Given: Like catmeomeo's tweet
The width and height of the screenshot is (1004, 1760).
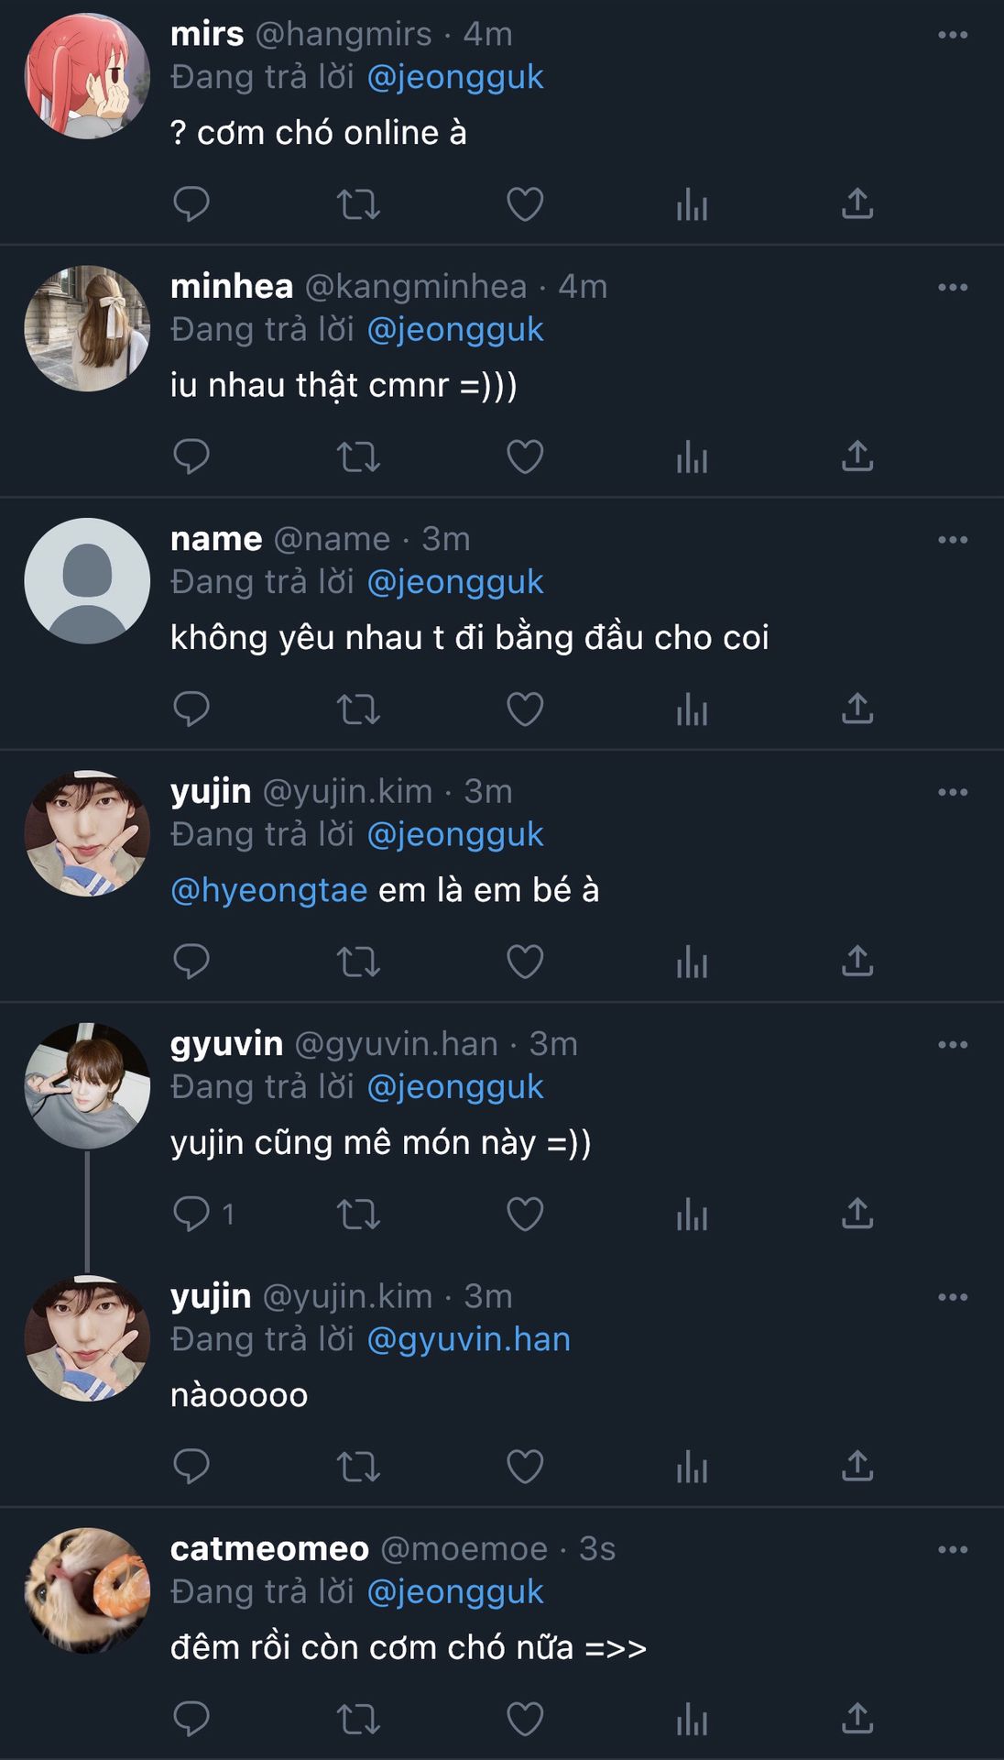Looking at the screenshot, I should tap(525, 1719).
